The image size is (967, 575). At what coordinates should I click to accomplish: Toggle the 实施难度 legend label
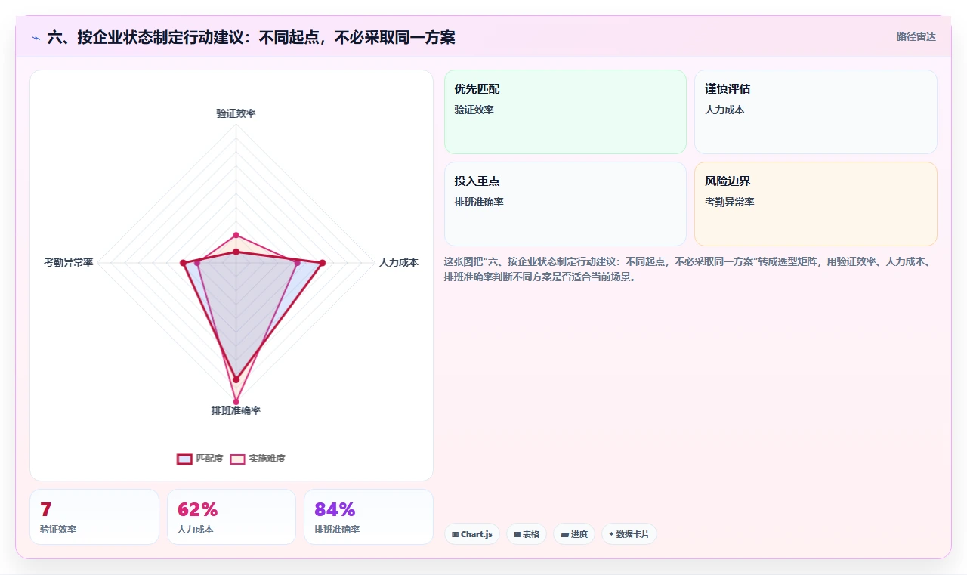point(267,459)
